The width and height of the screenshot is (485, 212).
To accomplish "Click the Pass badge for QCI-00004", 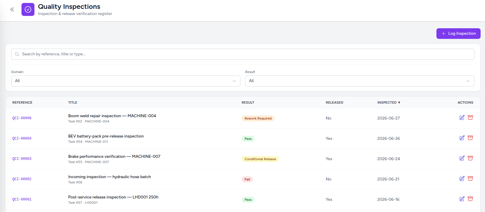I will click(x=248, y=139).
